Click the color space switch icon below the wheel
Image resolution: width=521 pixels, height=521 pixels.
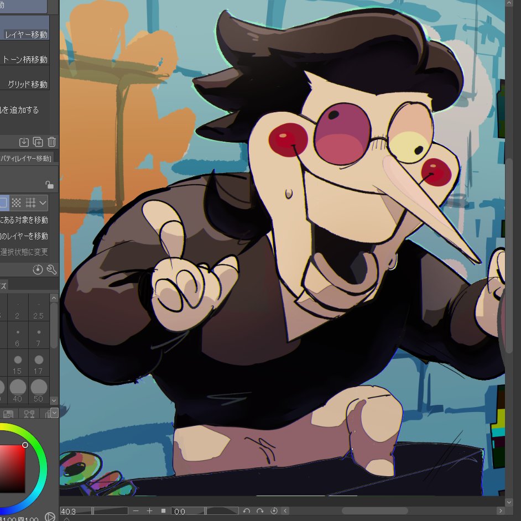pyautogui.click(x=50, y=517)
